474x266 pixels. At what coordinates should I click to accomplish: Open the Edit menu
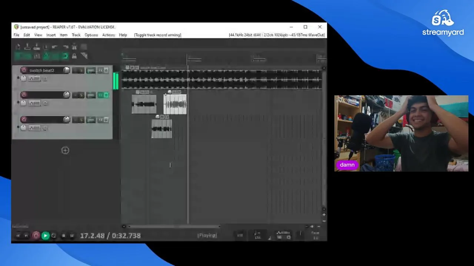27,35
